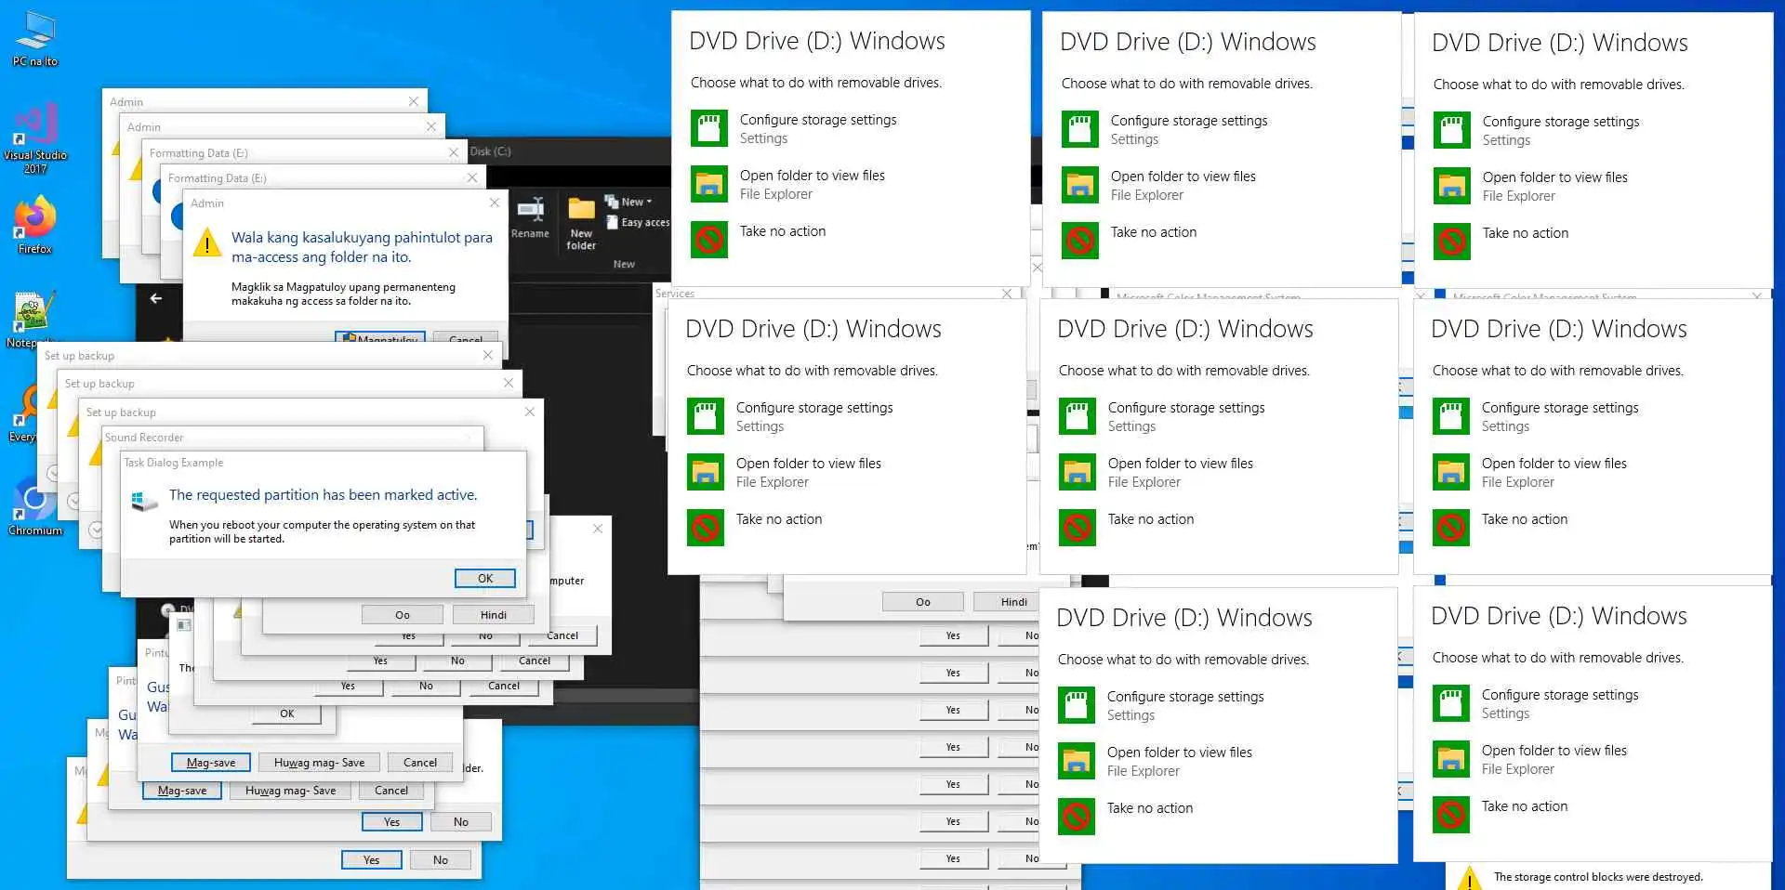This screenshot has width=1785, height=890.
Task: Click the 'When you reboot your computer' message
Action: tap(322, 531)
